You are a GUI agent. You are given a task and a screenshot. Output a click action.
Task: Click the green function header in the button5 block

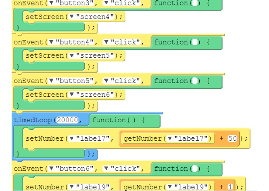point(187,81)
